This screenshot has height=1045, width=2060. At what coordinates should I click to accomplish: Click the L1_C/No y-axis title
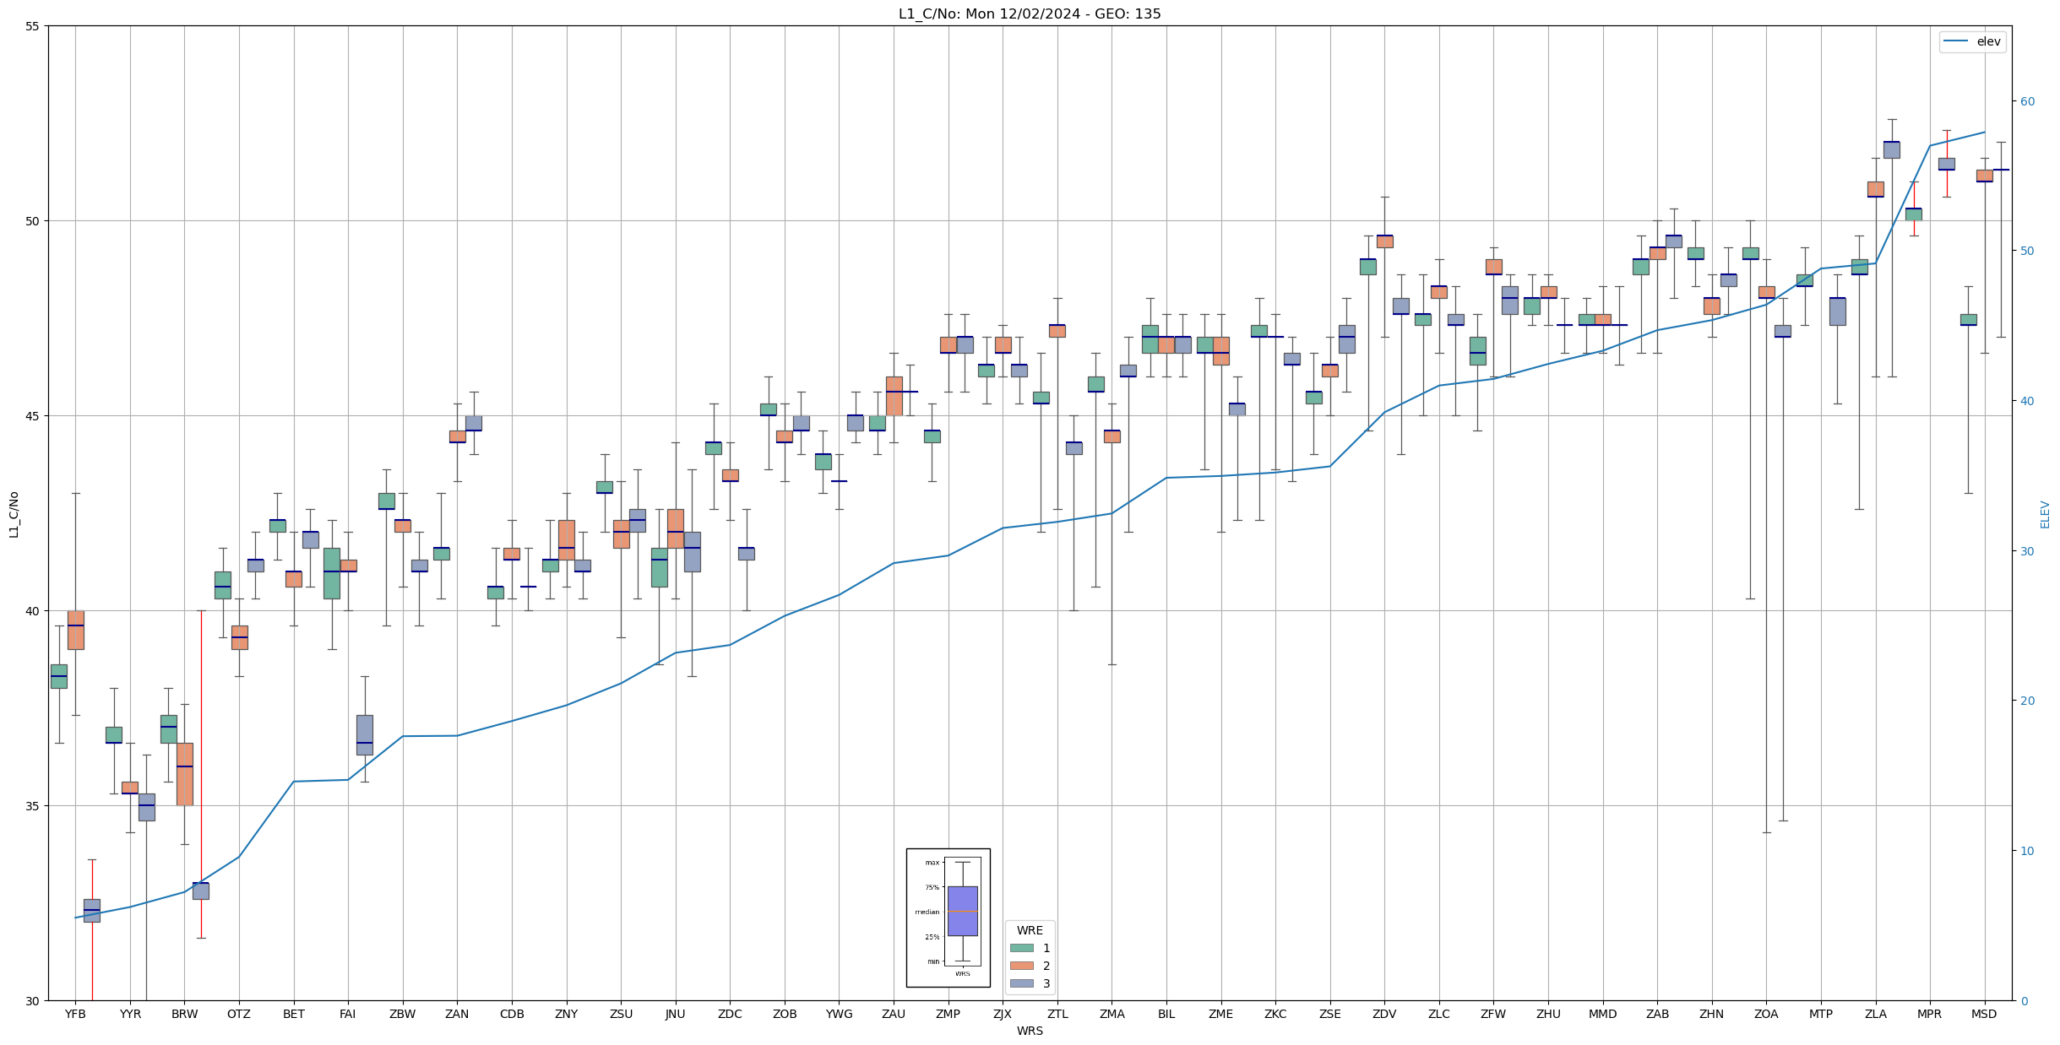pyautogui.click(x=14, y=513)
